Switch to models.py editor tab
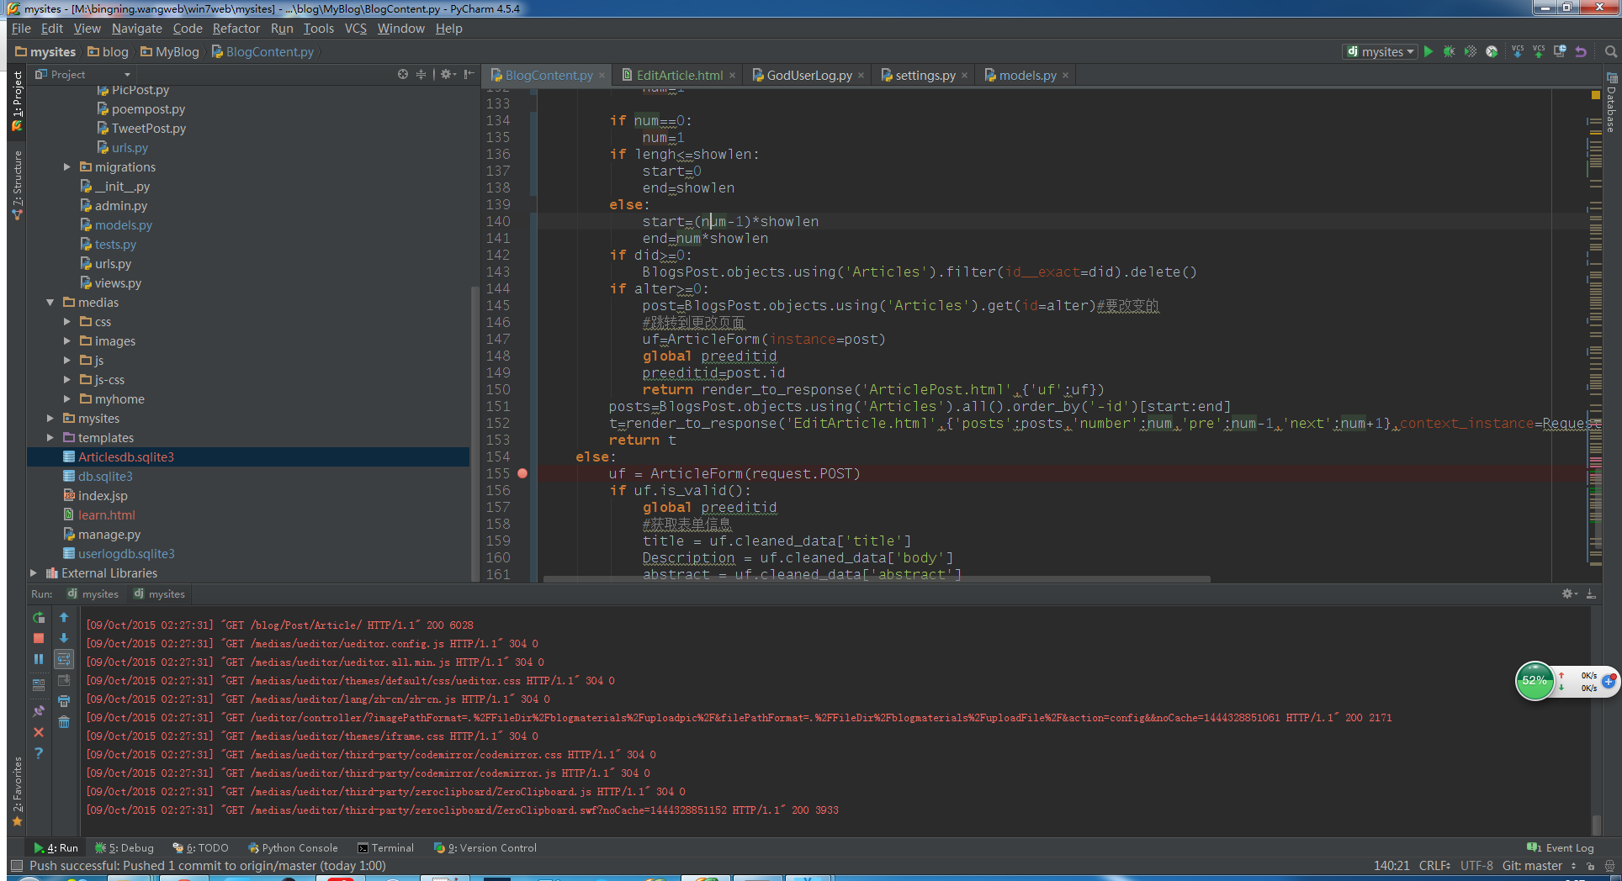 (1027, 75)
